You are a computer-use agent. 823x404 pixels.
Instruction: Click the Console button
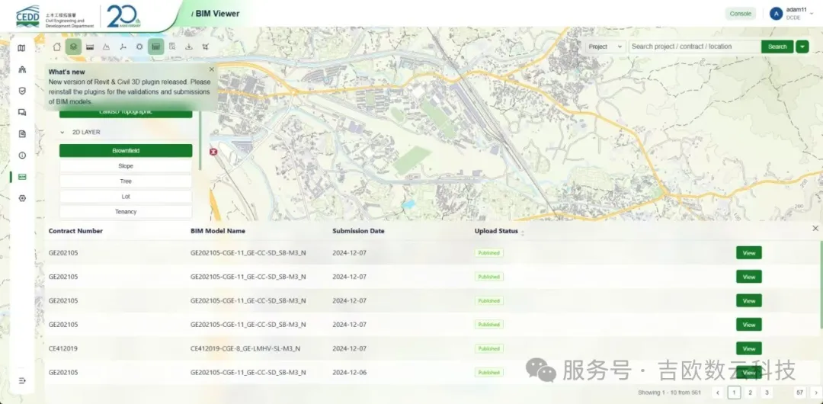(x=740, y=14)
